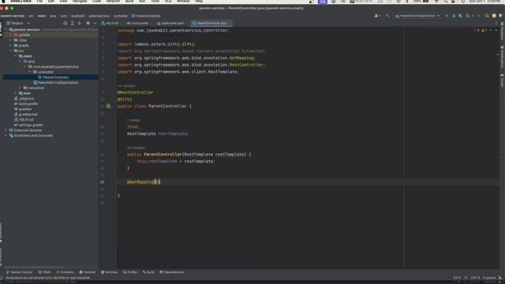Expand the resources folder
The height and width of the screenshot is (284, 505).
click(21, 88)
